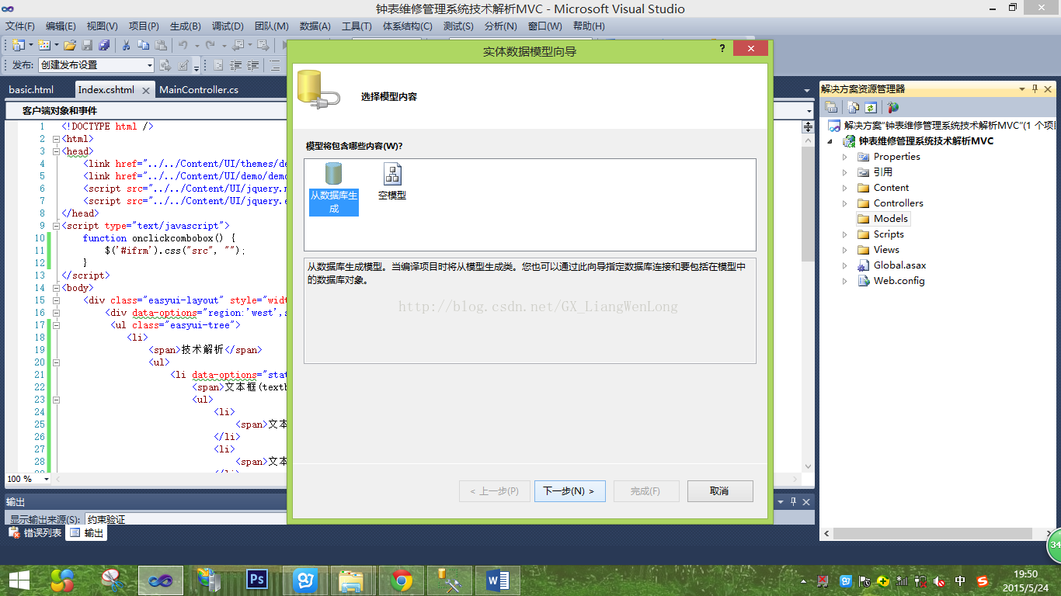
Task: Close the Index.cshtml tab
Action: coord(145,90)
